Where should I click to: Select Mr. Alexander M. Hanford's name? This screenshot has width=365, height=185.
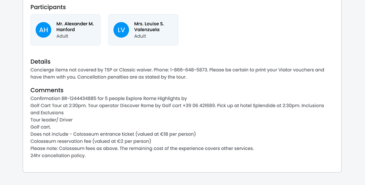coord(75,27)
